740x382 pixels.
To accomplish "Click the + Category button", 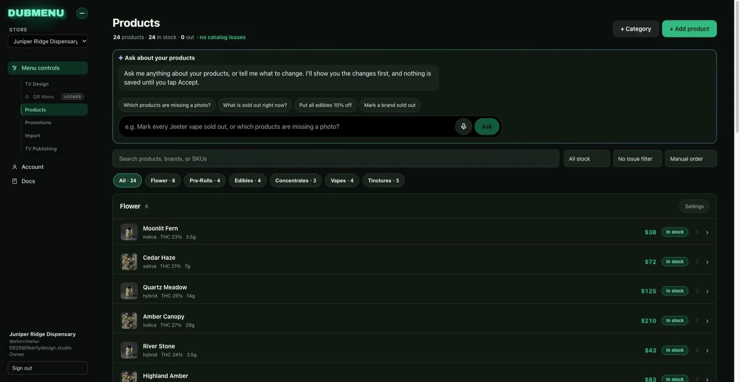I will click(x=635, y=29).
